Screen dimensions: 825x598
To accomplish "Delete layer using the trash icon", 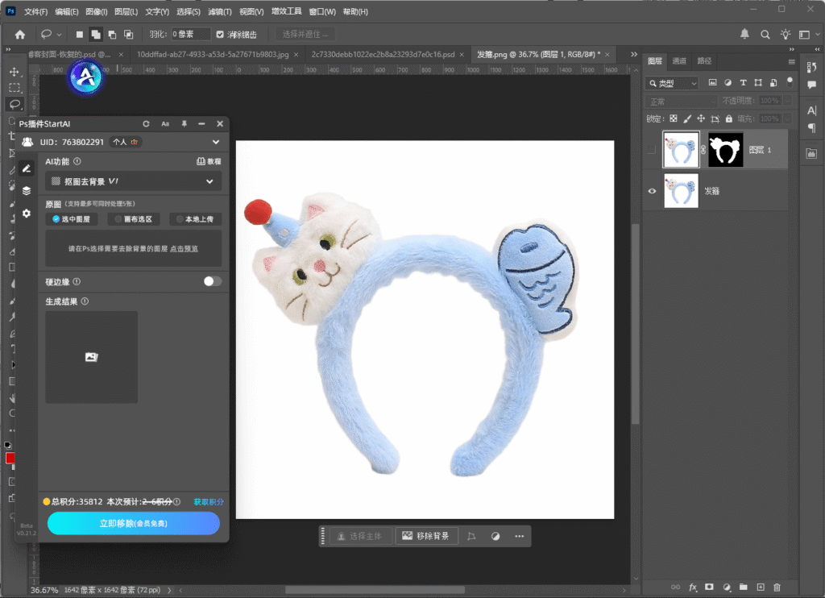I will click(777, 587).
